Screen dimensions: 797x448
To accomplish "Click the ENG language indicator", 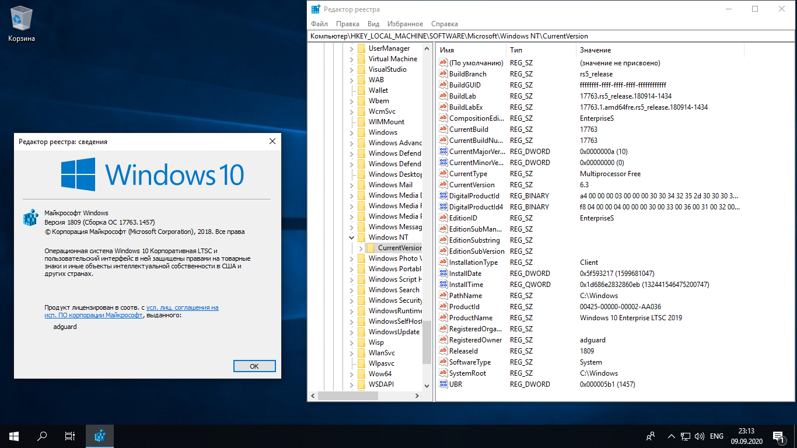I will (716, 436).
